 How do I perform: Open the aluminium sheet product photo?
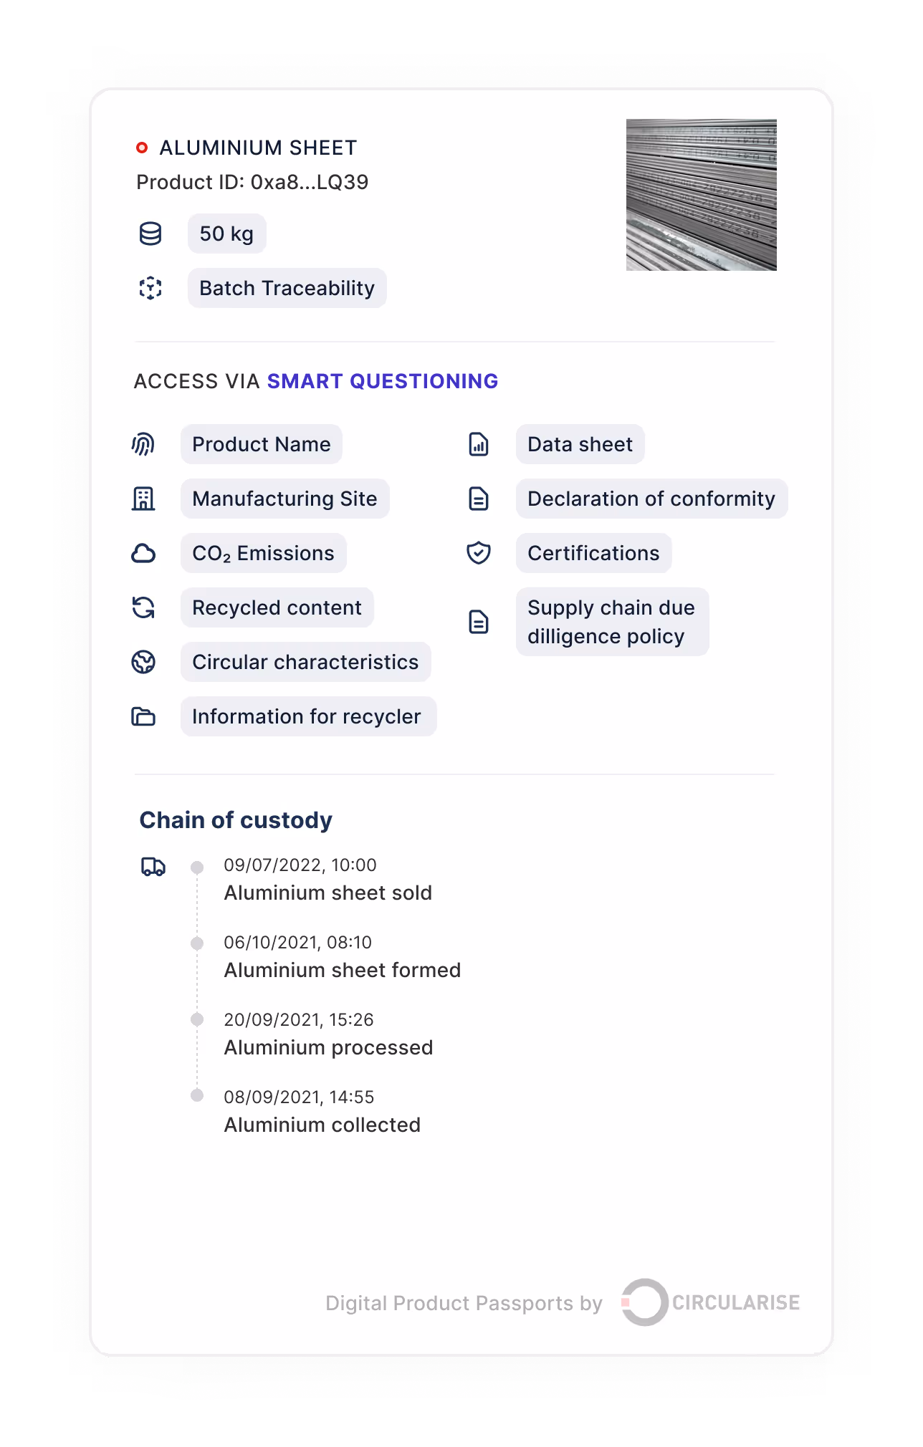(x=701, y=194)
